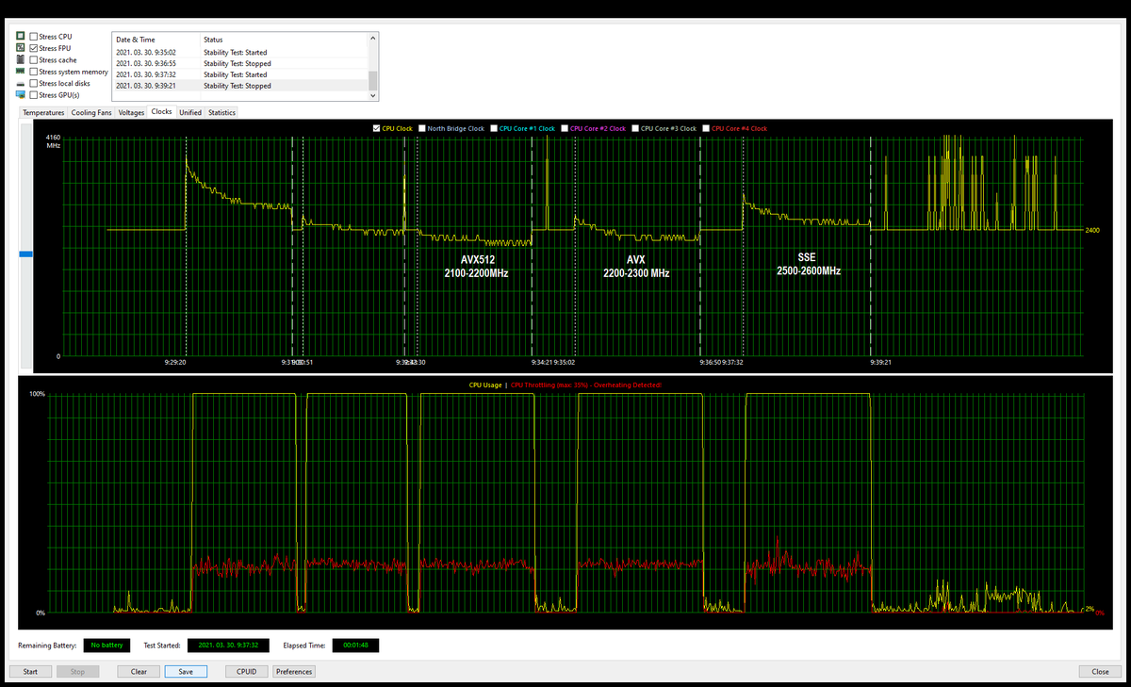Viewport: 1131px width, 687px height.
Task: Click the 4160 MHz axis label
Action: coord(53,142)
